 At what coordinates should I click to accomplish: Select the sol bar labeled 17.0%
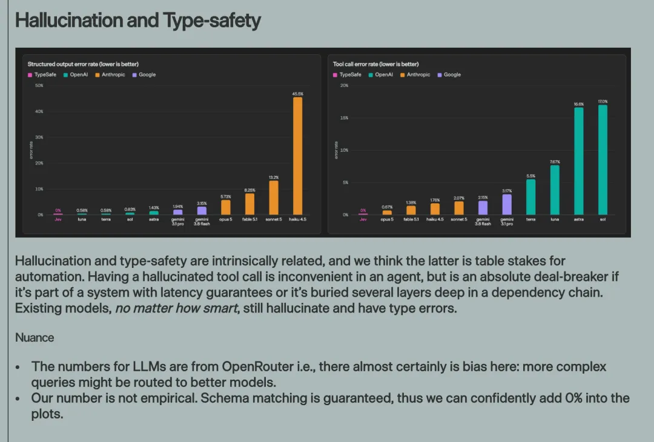[603, 160]
